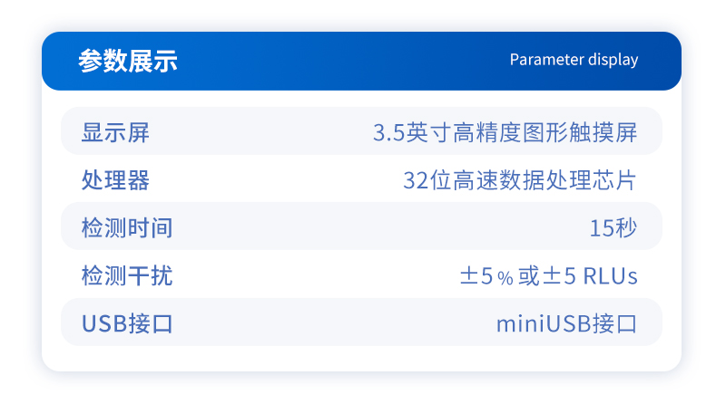
Task: Click the 显示屏 label
Action: click(x=115, y=132)
